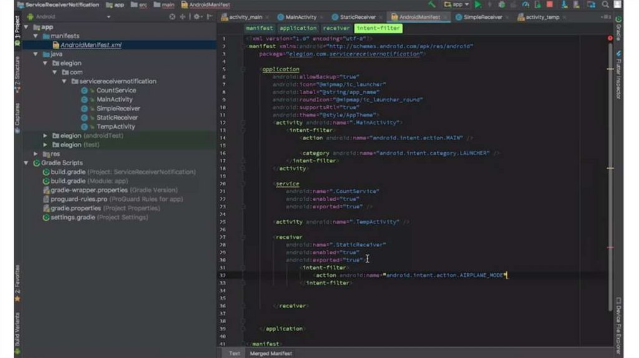This screenshot has width=639, height=358.
Task: Click the scroll-from-source target icon
Action: click(173, 17)
